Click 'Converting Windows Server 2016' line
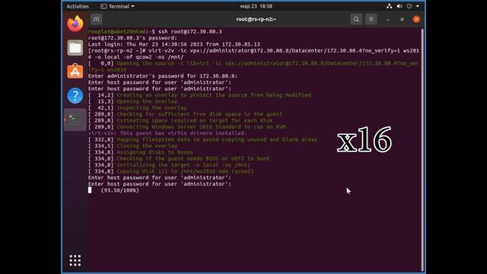This screenshot has width=487, height=274. click(x=186, y=127)
